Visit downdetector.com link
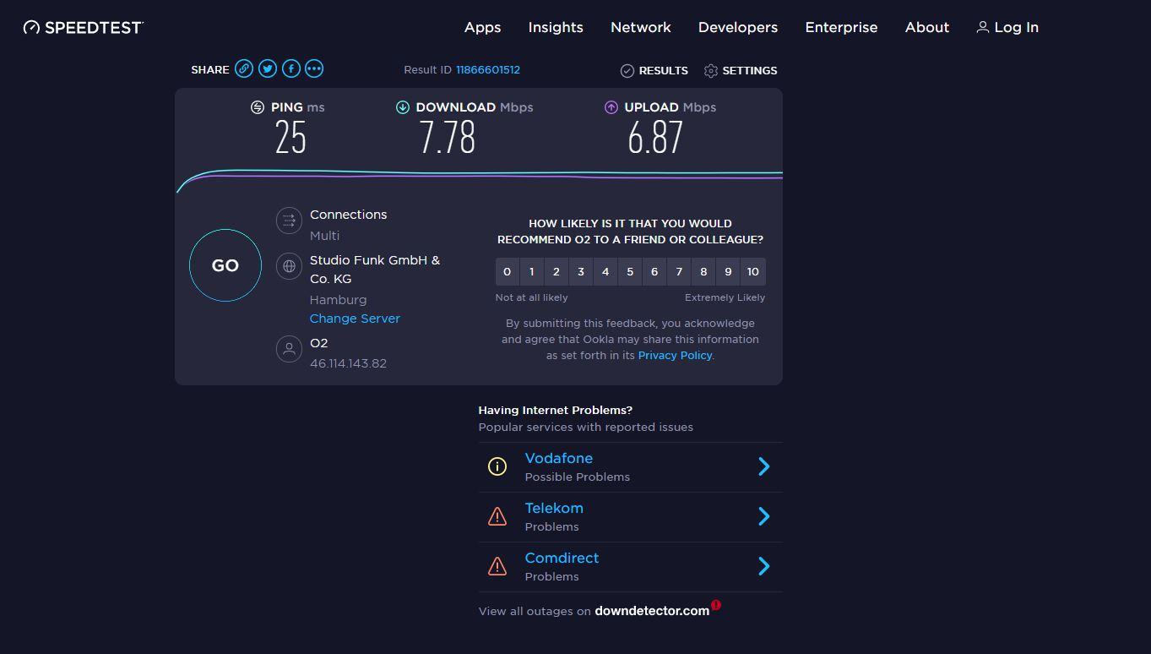 652,611
